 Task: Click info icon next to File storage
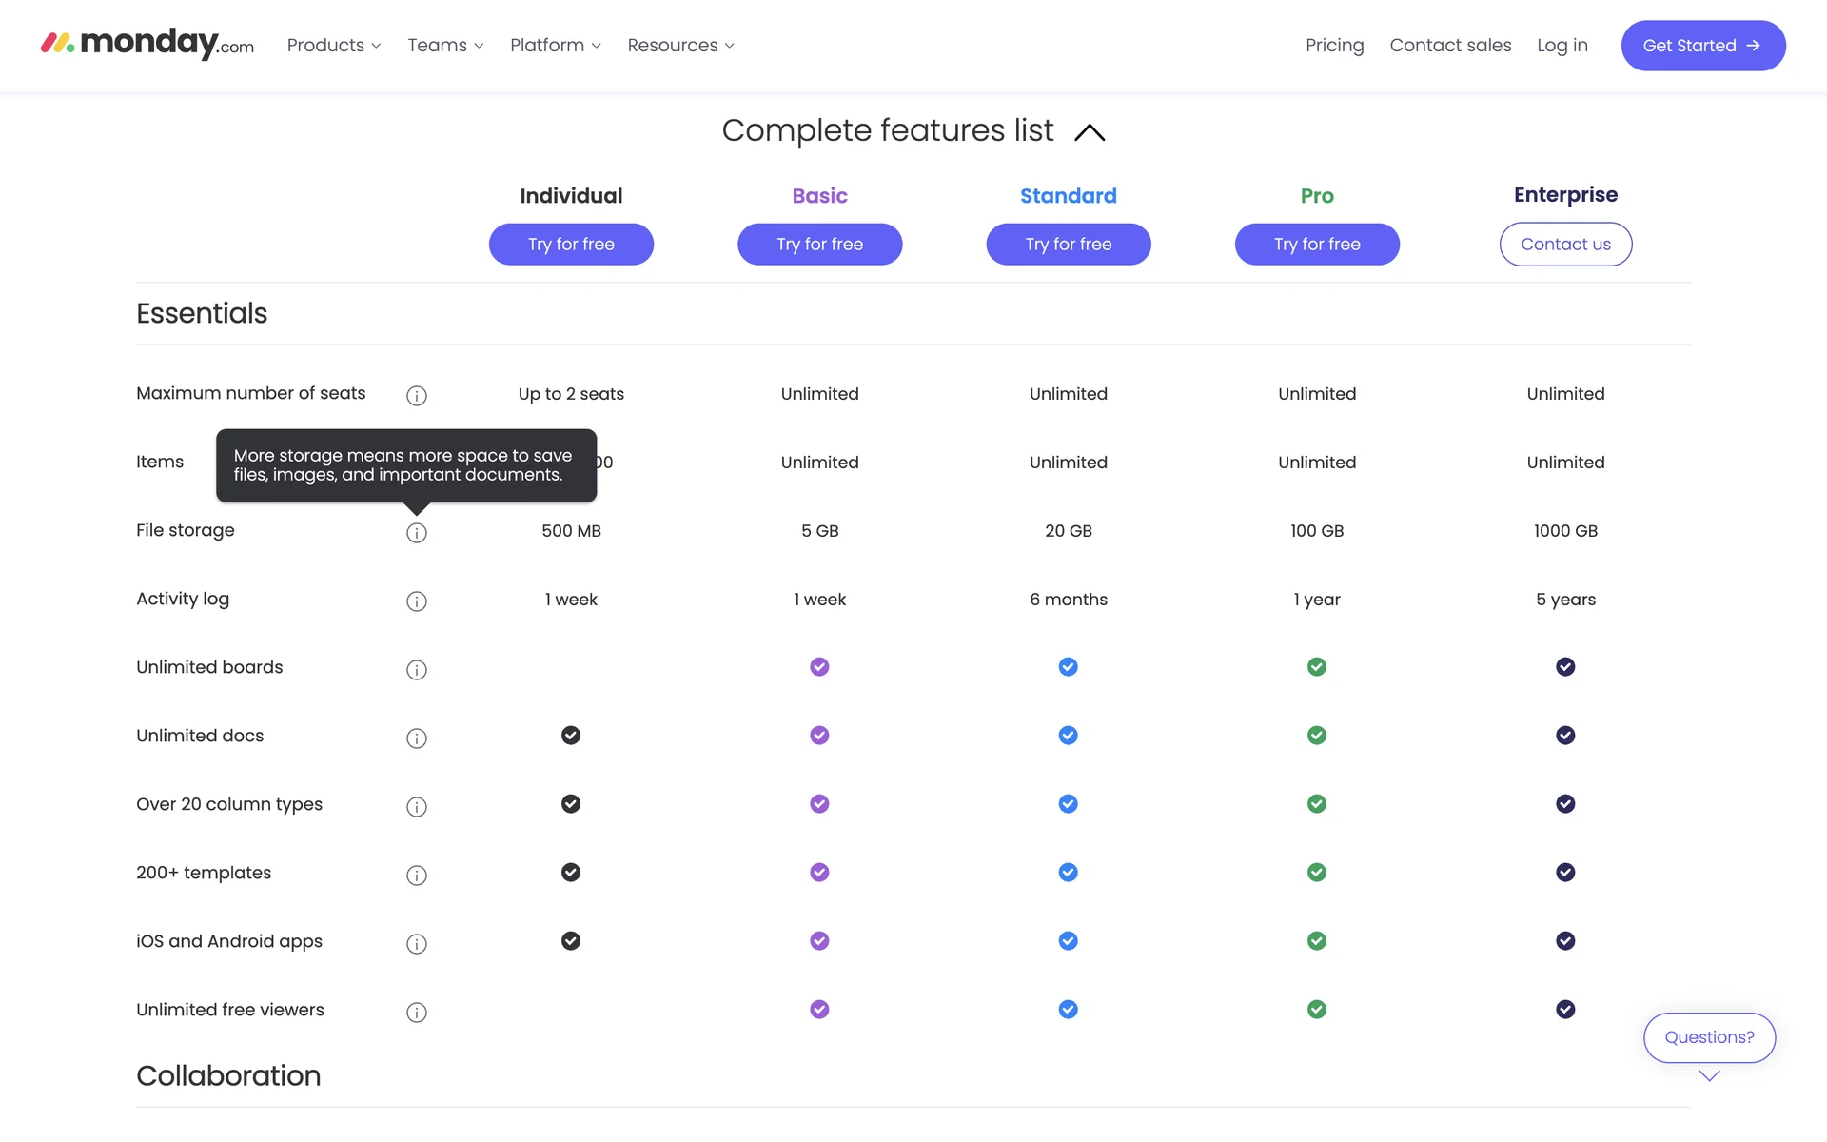click(416, 533)
